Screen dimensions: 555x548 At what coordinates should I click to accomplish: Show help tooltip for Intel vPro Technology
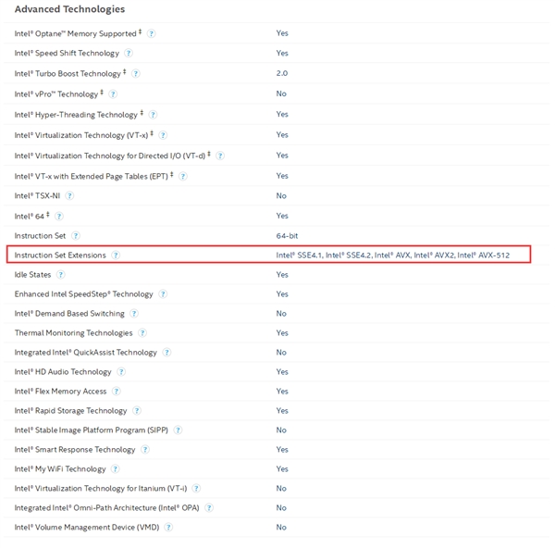click(x=113, y=94)
